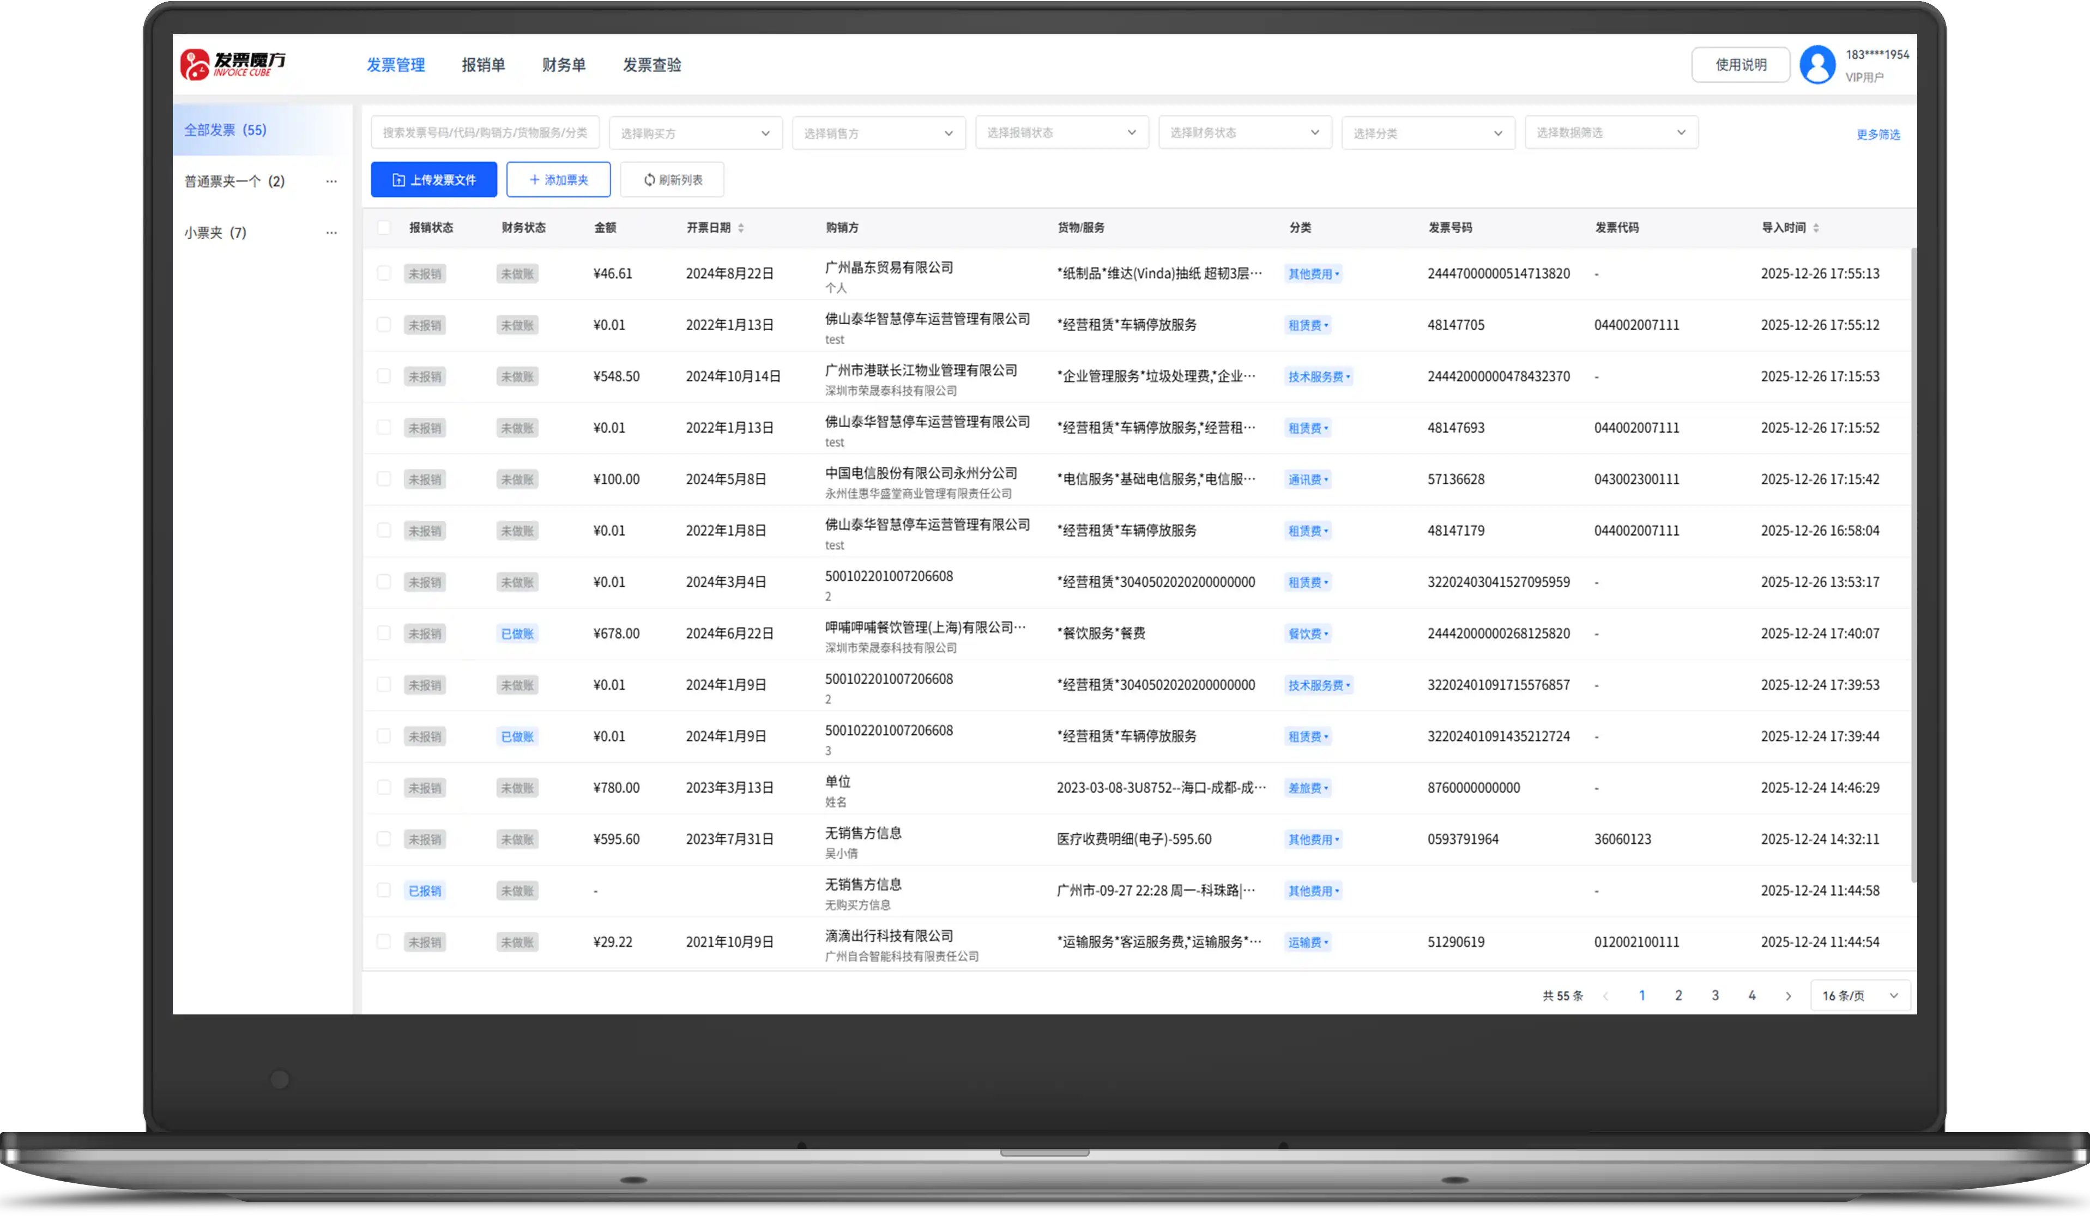Click the Invoice Cube logo icon
Viewport: 2090px width, 1216px height.
coord(196,65)
